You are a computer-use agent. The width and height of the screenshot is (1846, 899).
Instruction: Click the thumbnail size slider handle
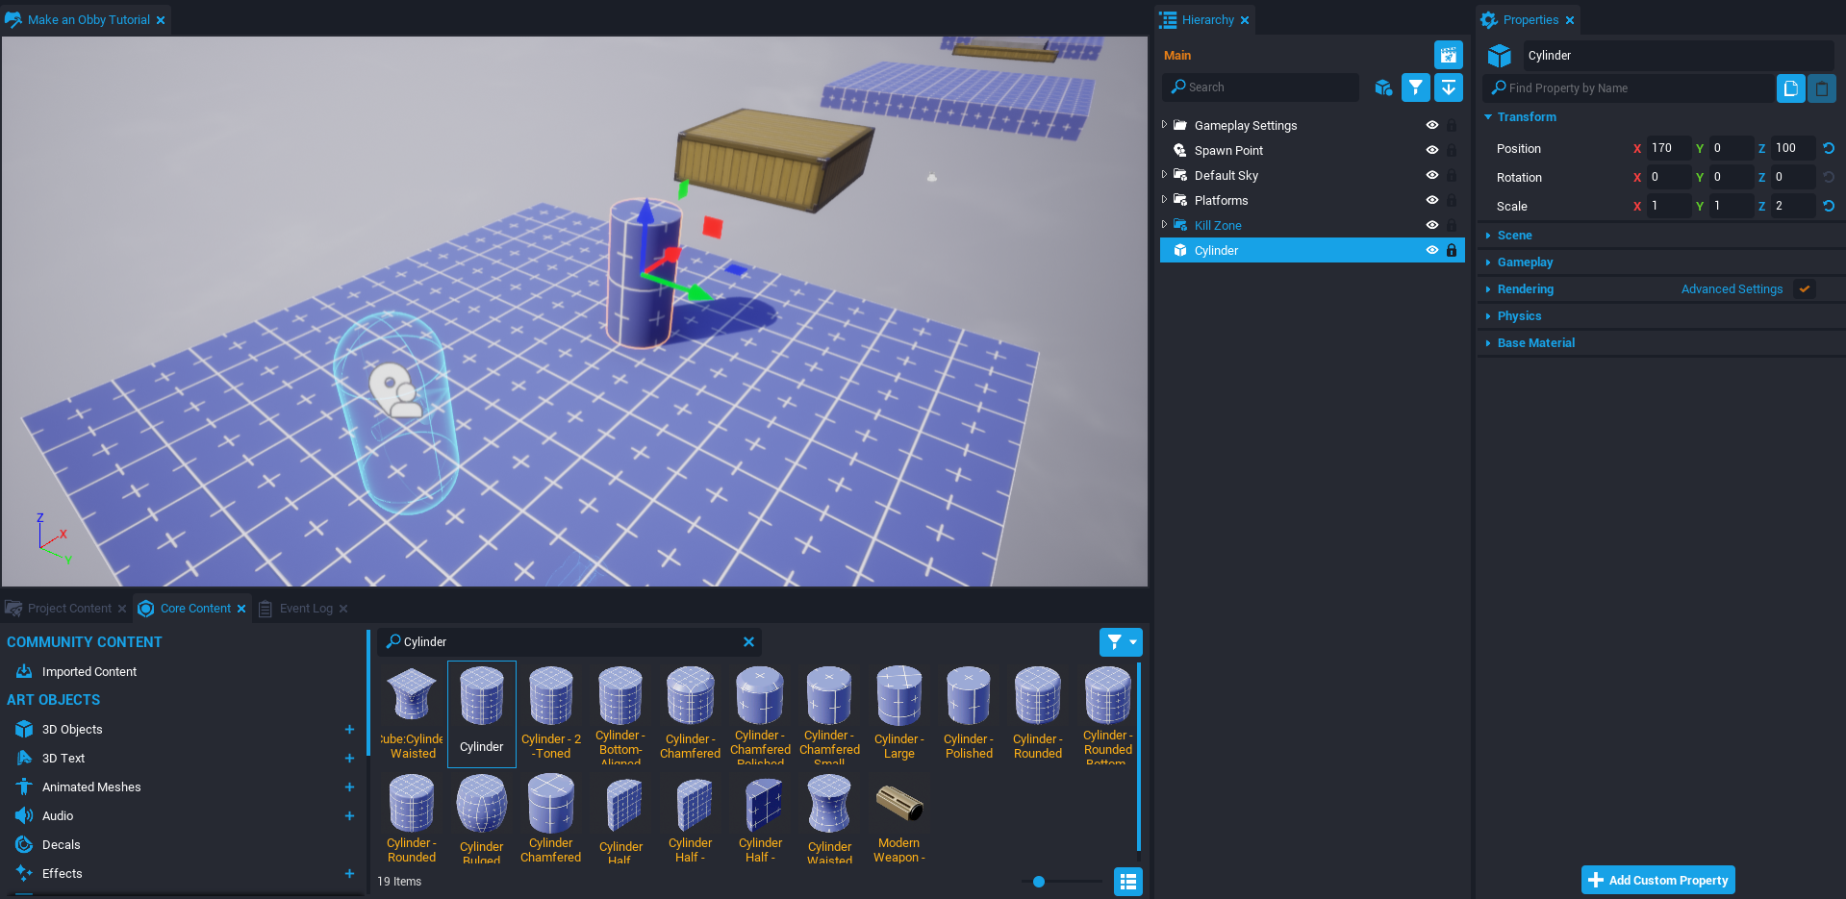[x=1039, y=881]
